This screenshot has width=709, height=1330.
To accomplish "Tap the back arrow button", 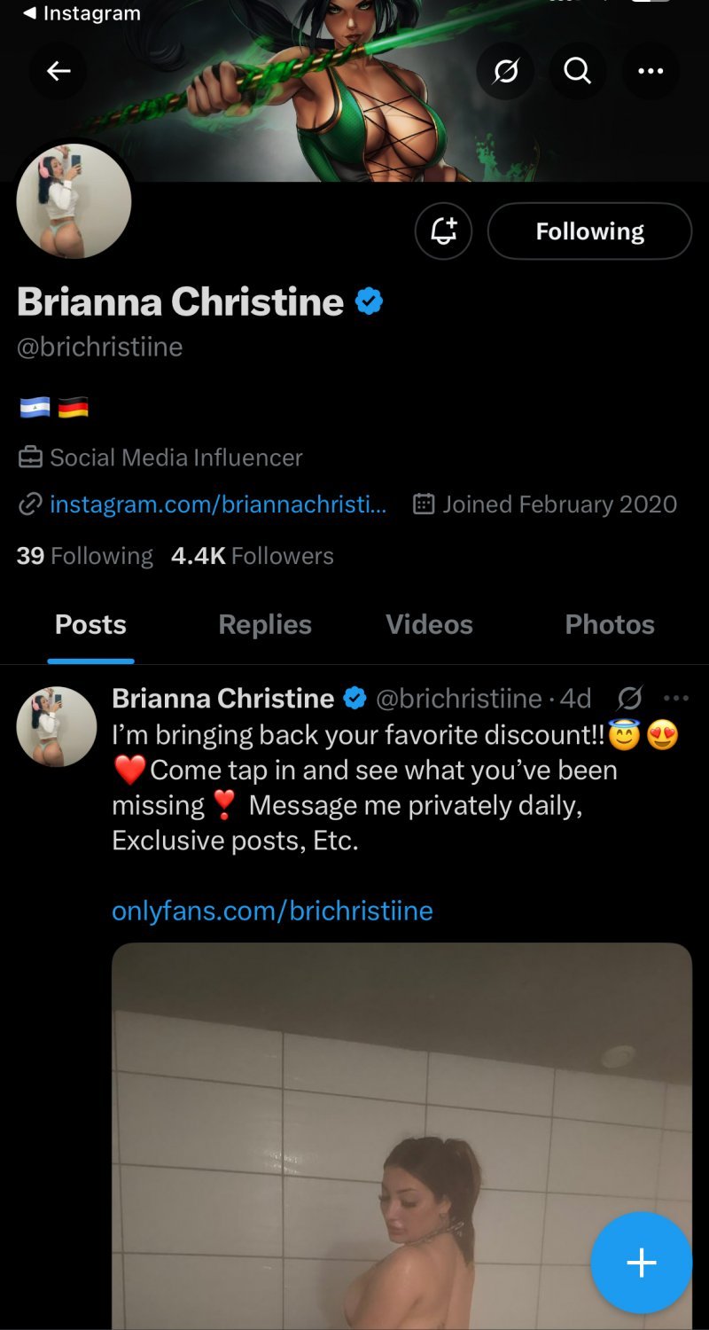I will pyautogui.click(x=58, y=71).
